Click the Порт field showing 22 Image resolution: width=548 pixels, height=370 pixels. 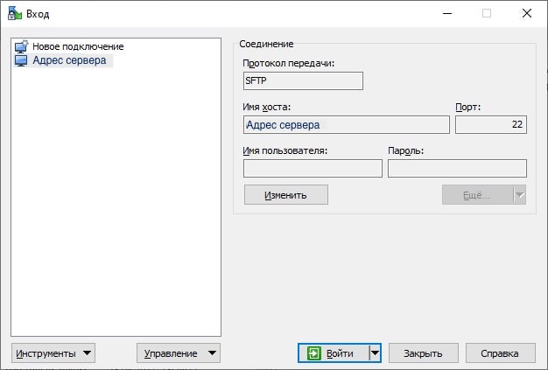click(x=490, y=125)
